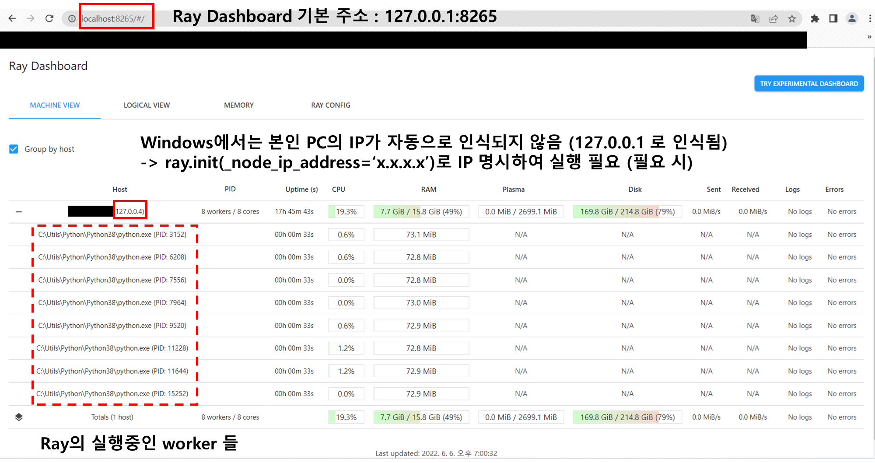Click the CPU column header

[339, 189]
